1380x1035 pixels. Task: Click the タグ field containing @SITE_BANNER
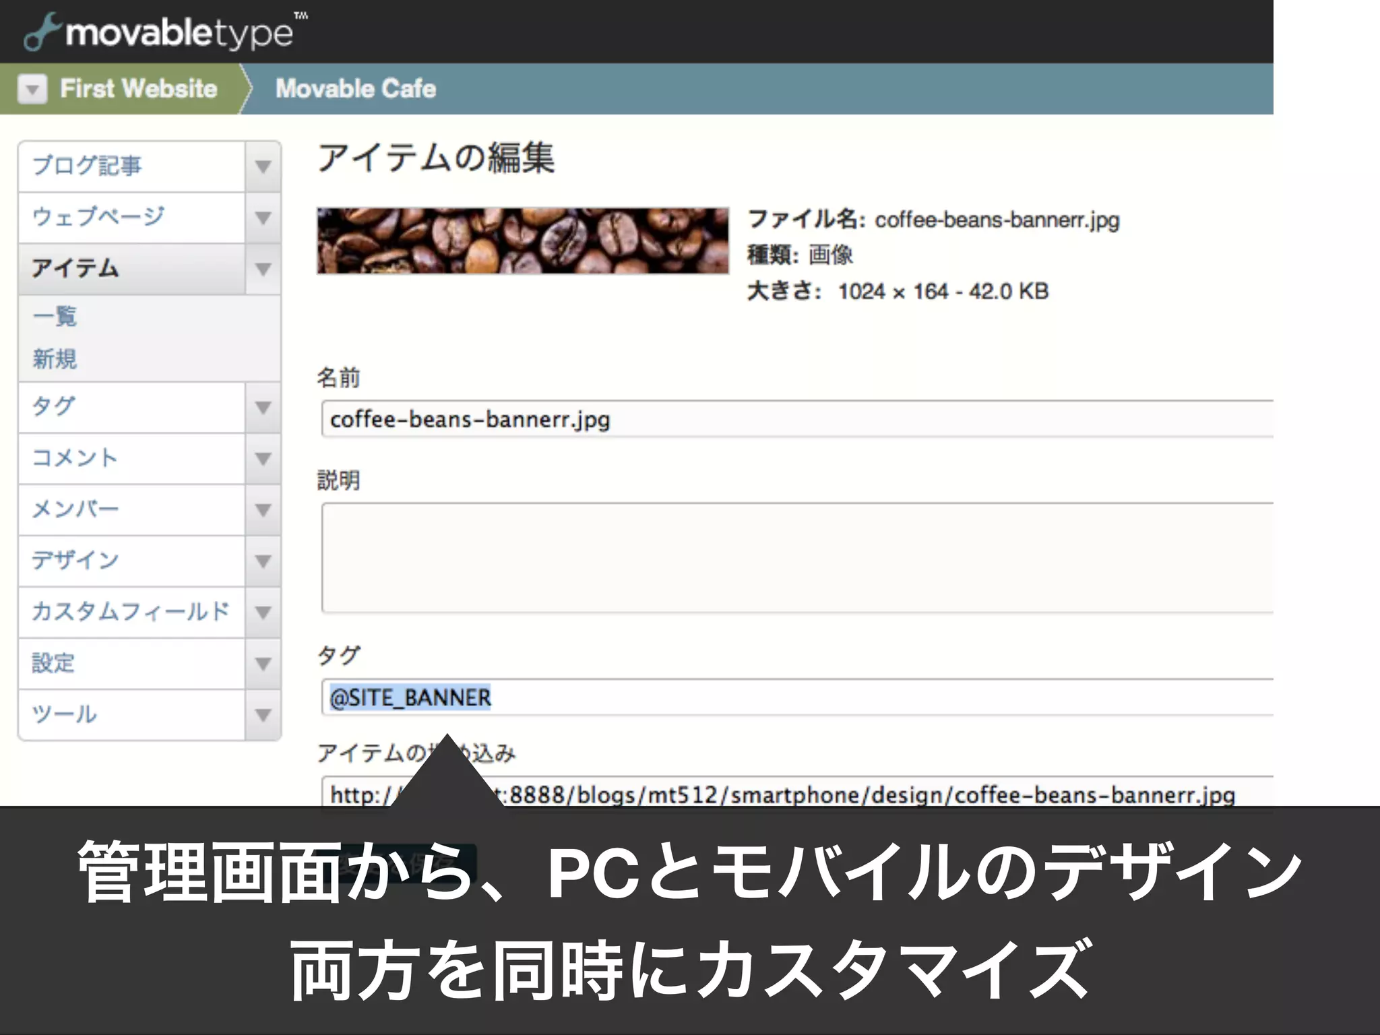point(798,697)
